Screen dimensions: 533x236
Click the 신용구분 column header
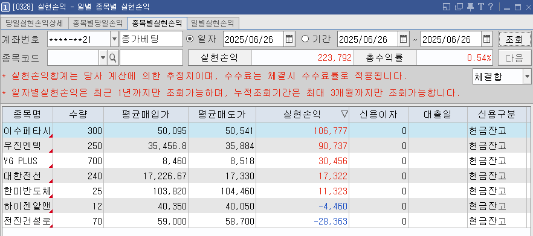(497, 115)
